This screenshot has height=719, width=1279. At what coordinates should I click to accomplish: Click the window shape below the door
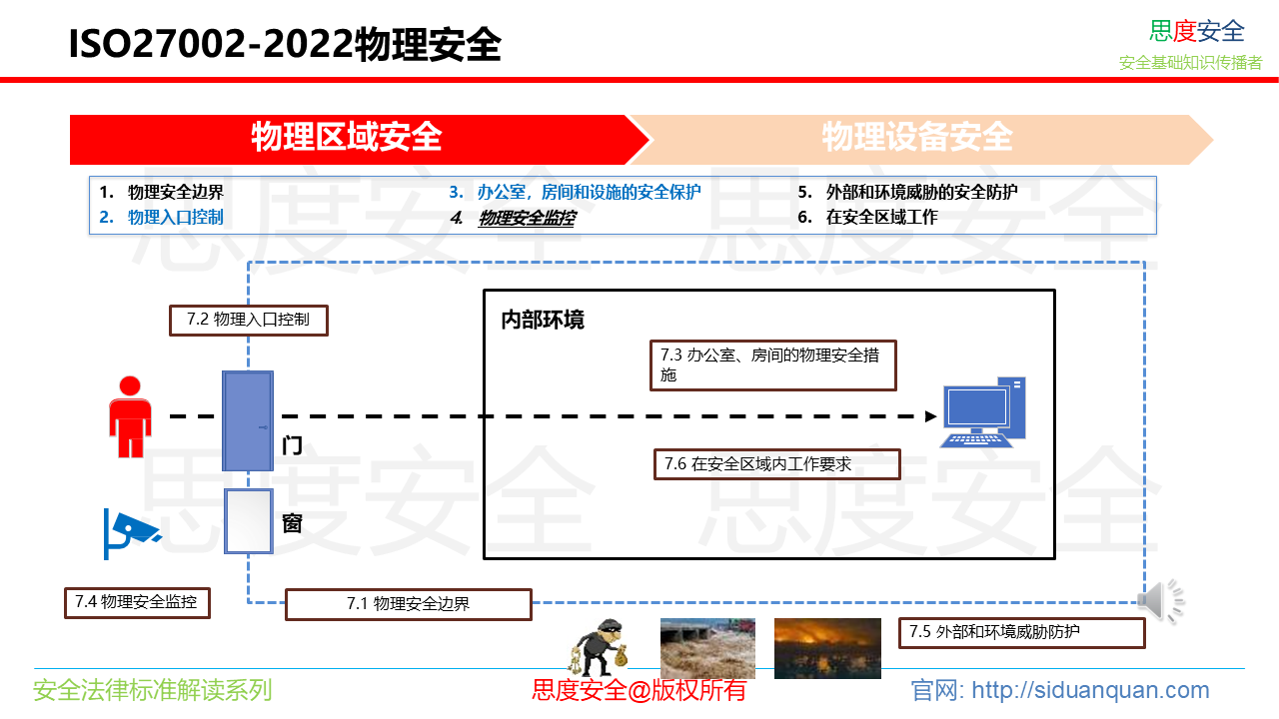pos(248,521)
